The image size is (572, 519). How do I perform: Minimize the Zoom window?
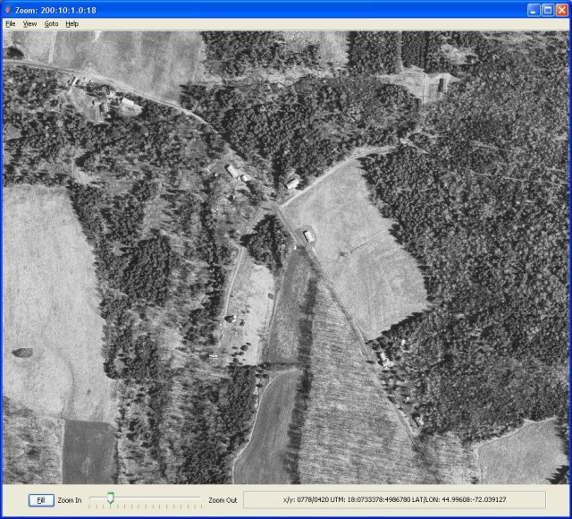[x=533, y=9]
